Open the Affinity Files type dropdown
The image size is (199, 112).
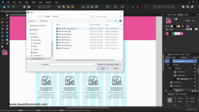click(x=109, y=64)
